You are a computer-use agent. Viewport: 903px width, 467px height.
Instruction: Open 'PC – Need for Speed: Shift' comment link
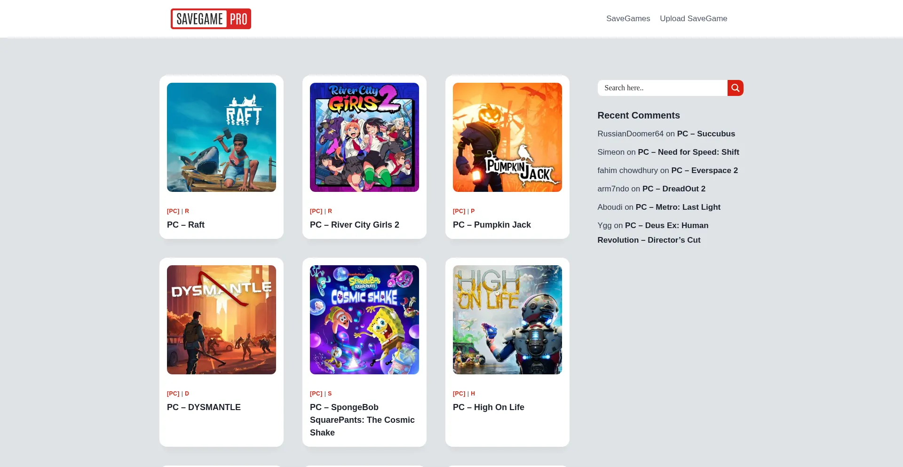pyautogui.click(x=689, y=152)
